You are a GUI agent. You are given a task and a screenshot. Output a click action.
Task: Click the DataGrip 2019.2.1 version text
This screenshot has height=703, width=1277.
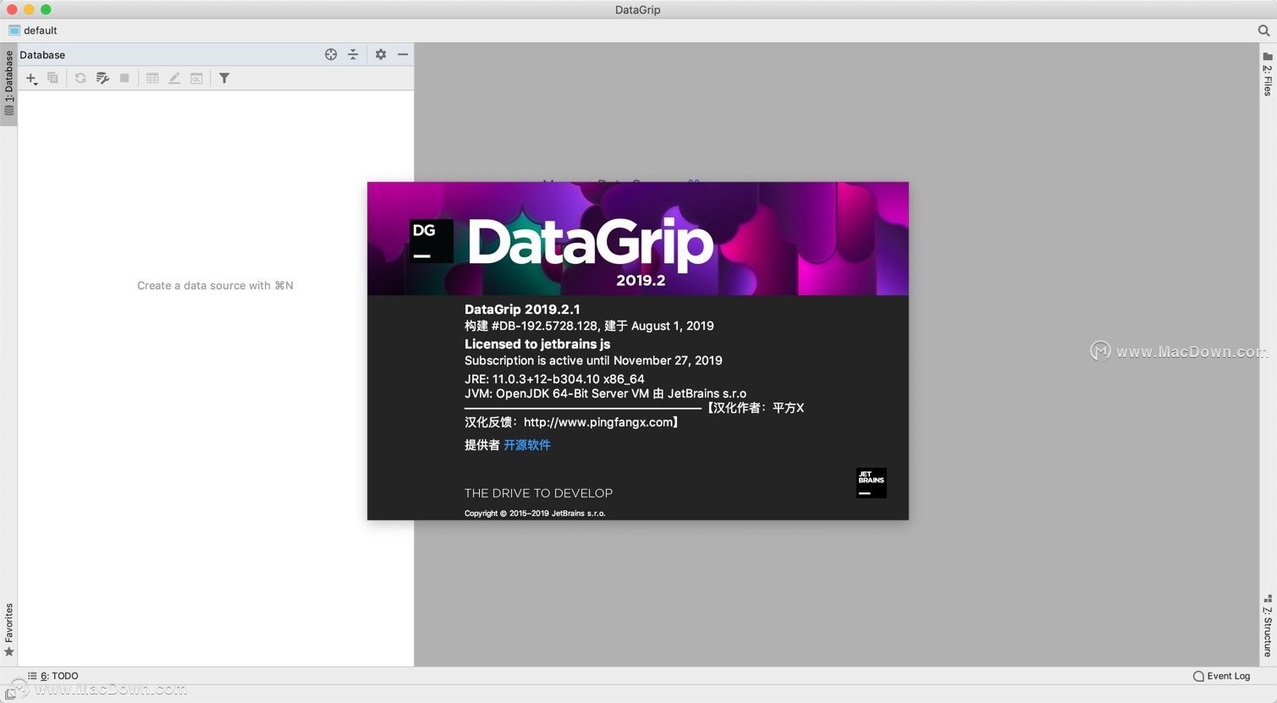[x=522, y=310]
